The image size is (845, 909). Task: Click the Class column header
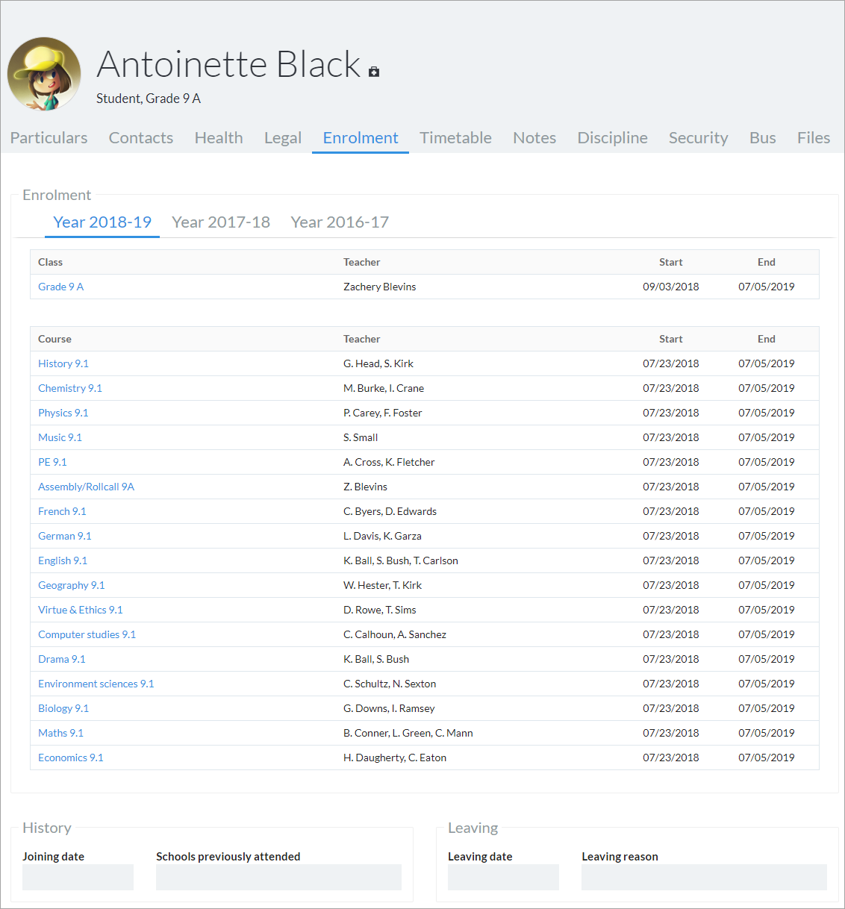pyautogui.click(x=50, y=262)
